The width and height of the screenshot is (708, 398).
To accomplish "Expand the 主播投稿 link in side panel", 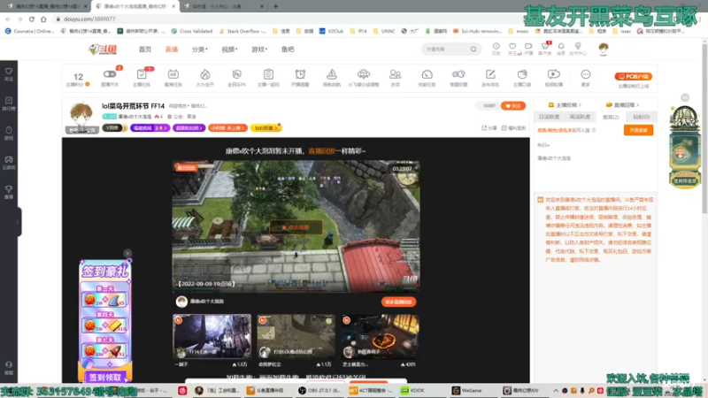I will [565, 104].
